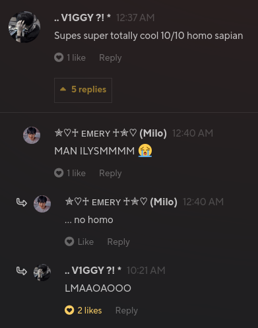
Task: Click heart icon on MAN ILYSMMMM comment
Action: (x=59, y=173)
